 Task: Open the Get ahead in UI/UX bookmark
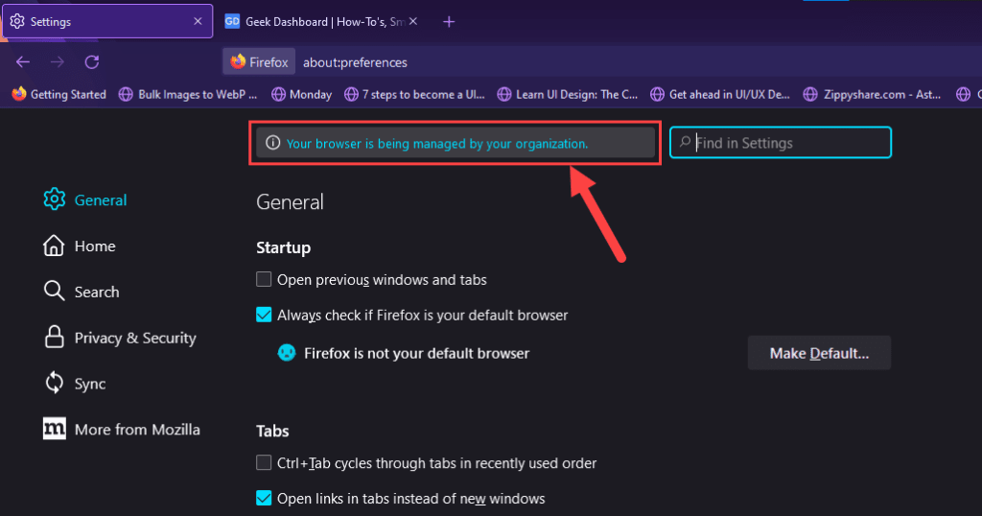(720, 95)
